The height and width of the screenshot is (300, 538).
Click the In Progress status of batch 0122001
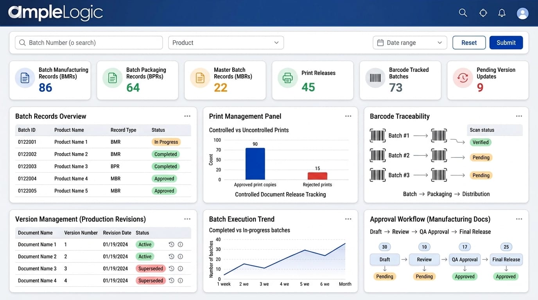click(x=166, y=142)
